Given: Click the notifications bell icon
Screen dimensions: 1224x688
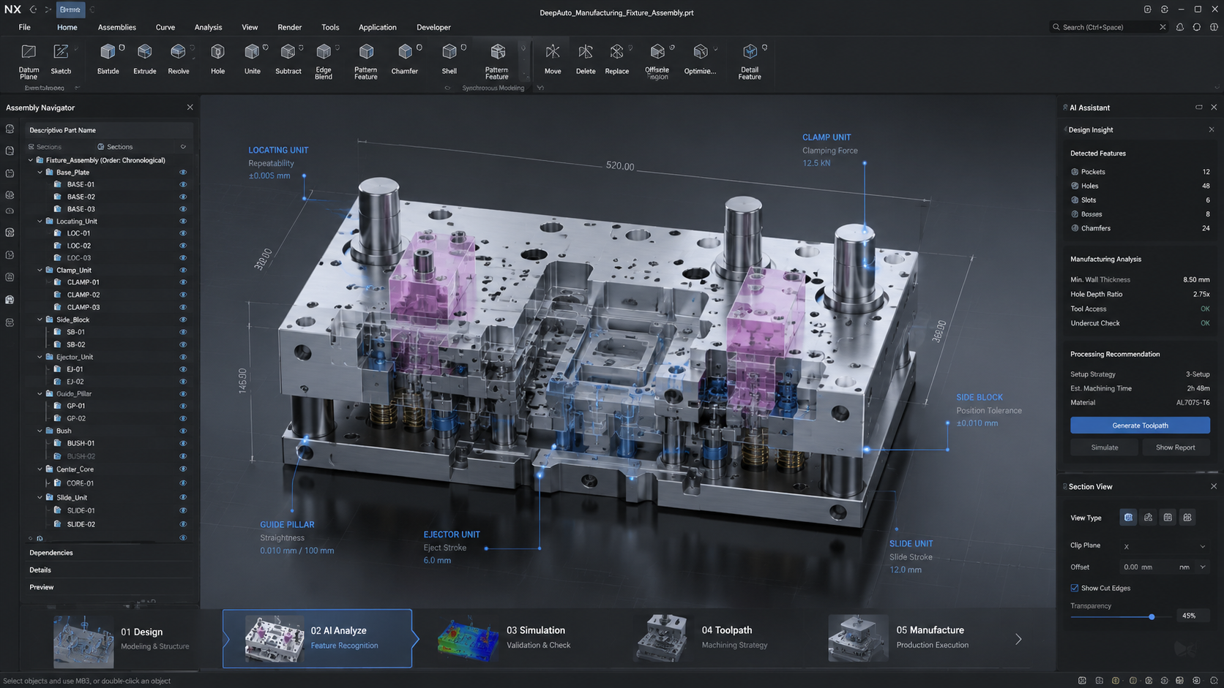Looking at the screenshot, I should tap(1179, 27).
